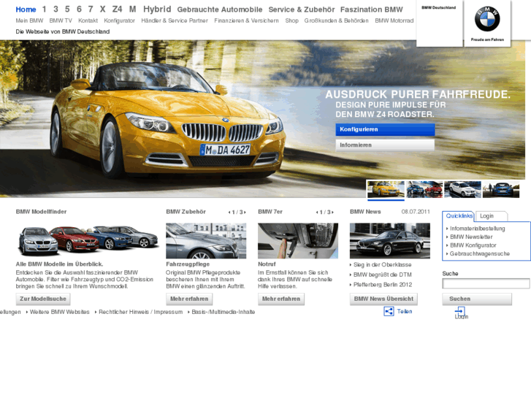
Task: Open the 7 series menu
Action: 91,9
